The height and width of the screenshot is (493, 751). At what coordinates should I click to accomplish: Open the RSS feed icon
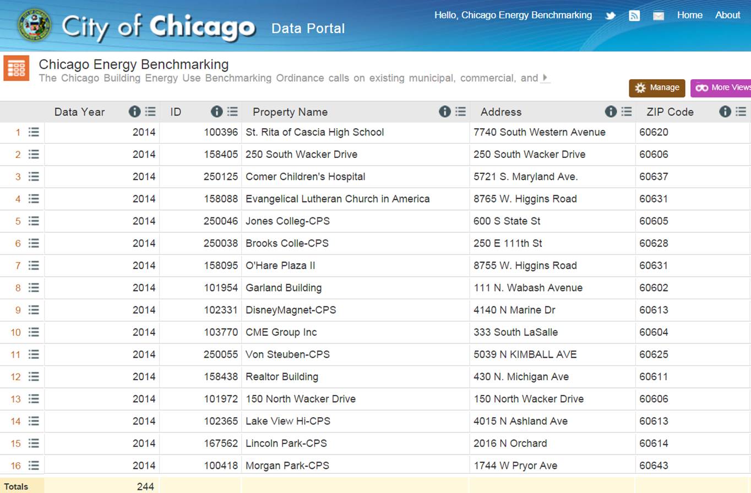[x=634, y=15]
